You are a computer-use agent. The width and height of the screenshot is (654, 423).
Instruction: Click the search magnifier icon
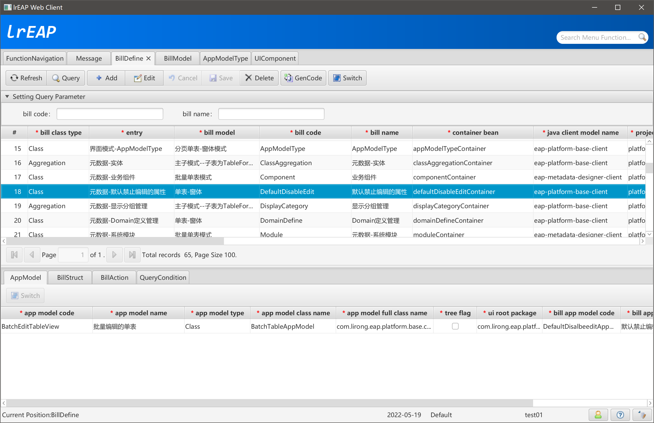tap(642, 37)
